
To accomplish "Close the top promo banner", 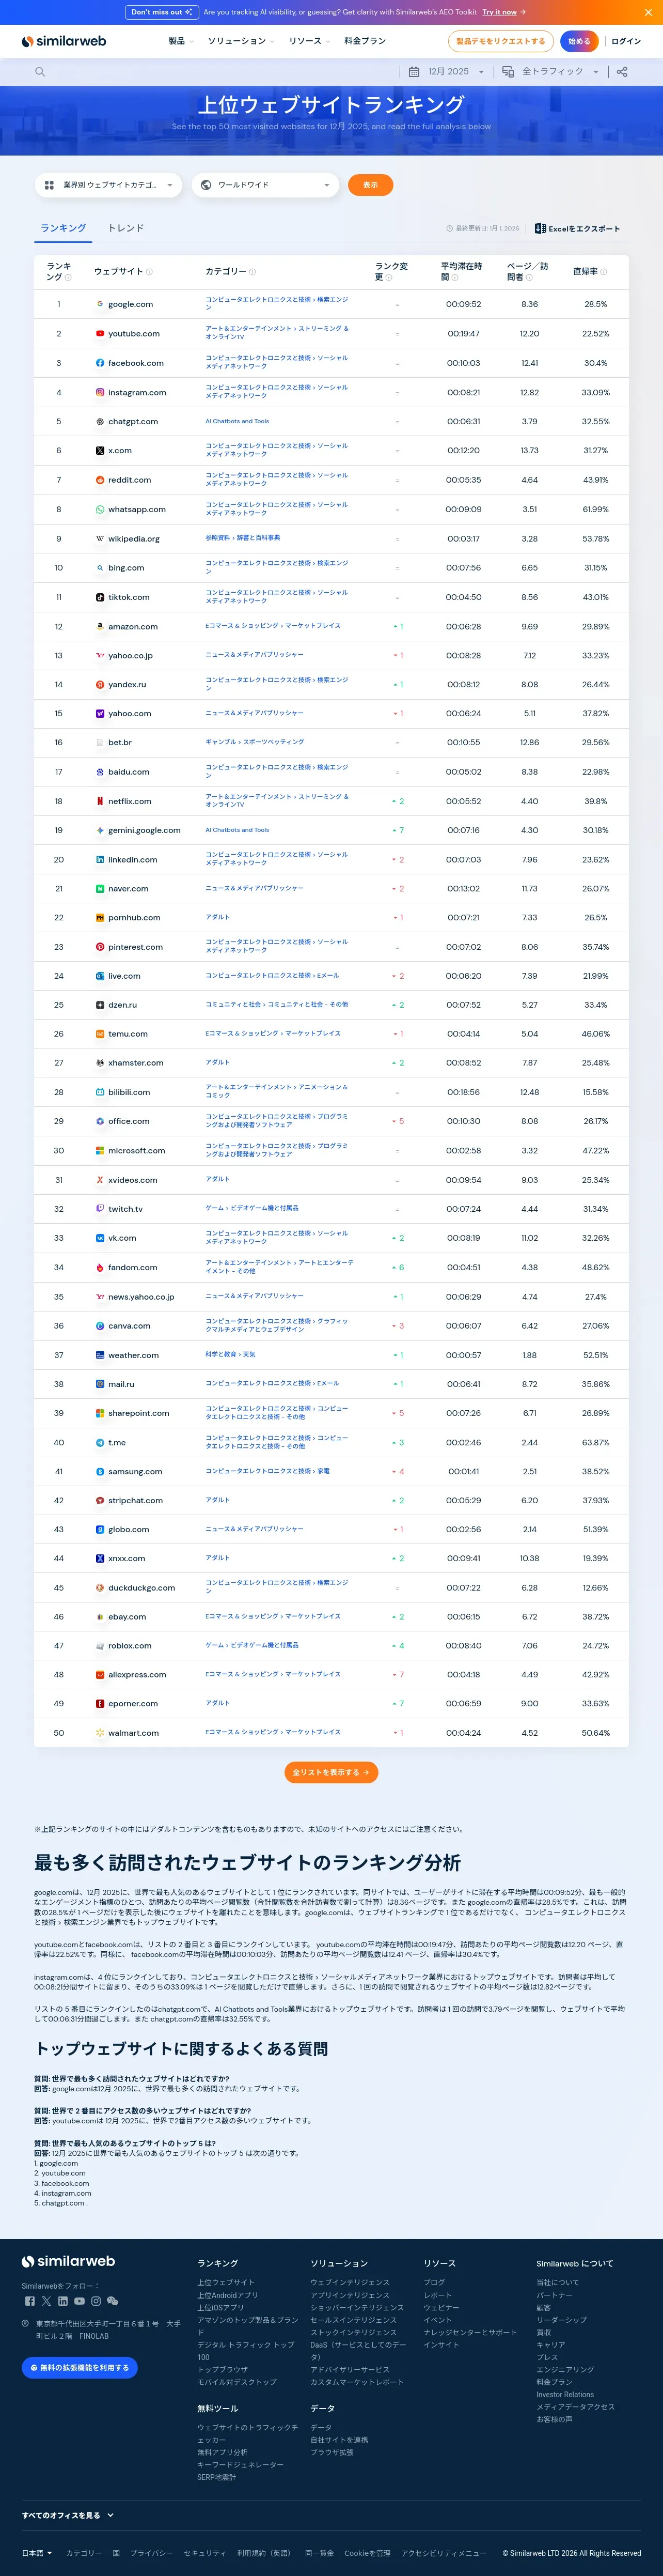I will pos(648,12).
